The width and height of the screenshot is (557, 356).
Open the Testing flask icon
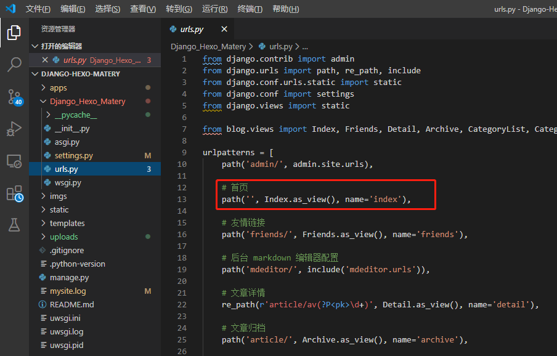click(14, 225)
